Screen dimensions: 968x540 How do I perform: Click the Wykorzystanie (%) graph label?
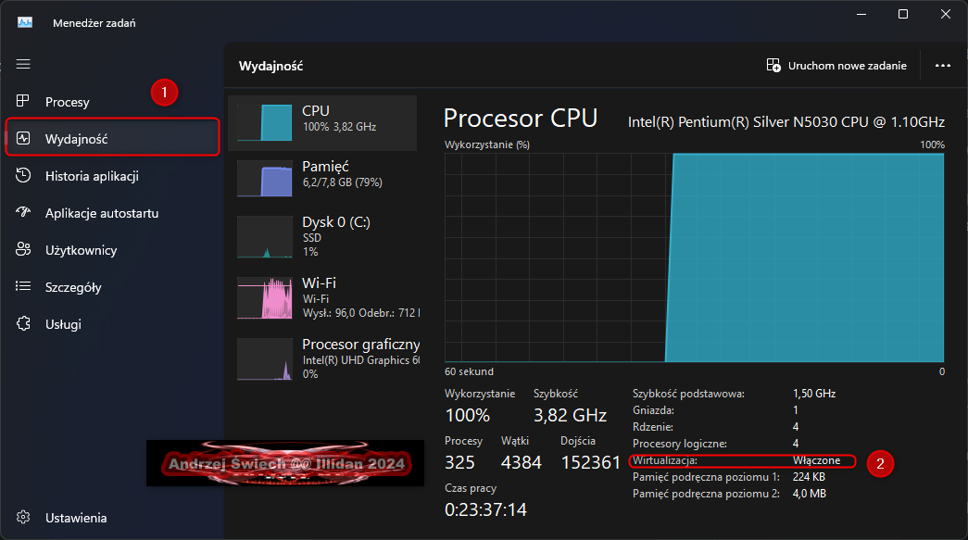pyautogui.click(x=487, y=144)
